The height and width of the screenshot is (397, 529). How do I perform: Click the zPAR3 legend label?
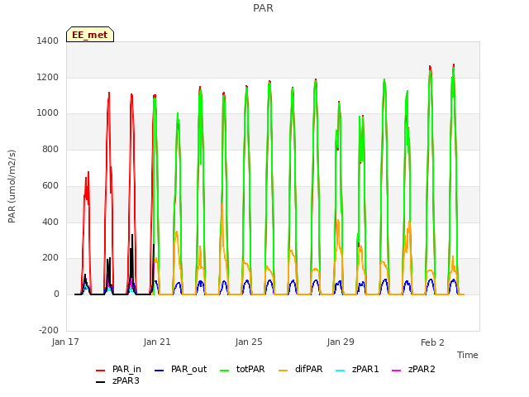point(126,380)
